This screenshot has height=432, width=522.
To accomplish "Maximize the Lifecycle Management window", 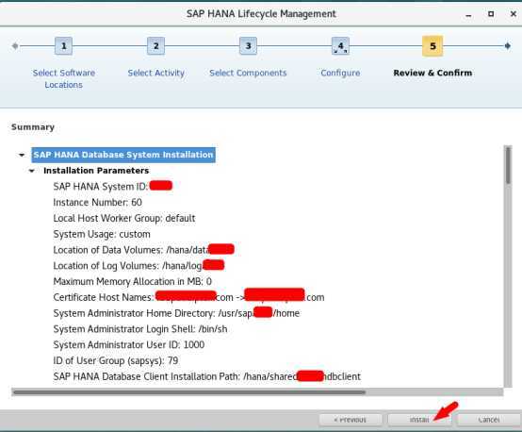I will point(491,14).
